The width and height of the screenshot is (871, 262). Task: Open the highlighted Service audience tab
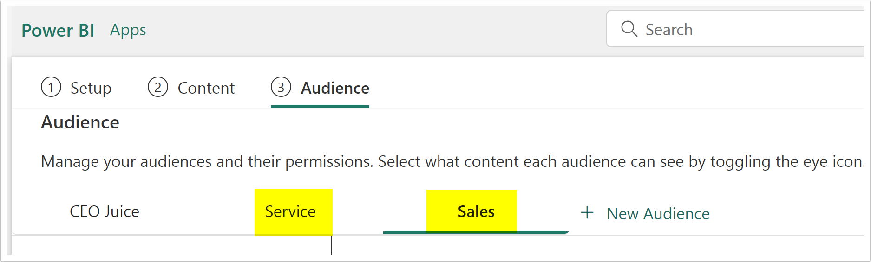point(290,211)
